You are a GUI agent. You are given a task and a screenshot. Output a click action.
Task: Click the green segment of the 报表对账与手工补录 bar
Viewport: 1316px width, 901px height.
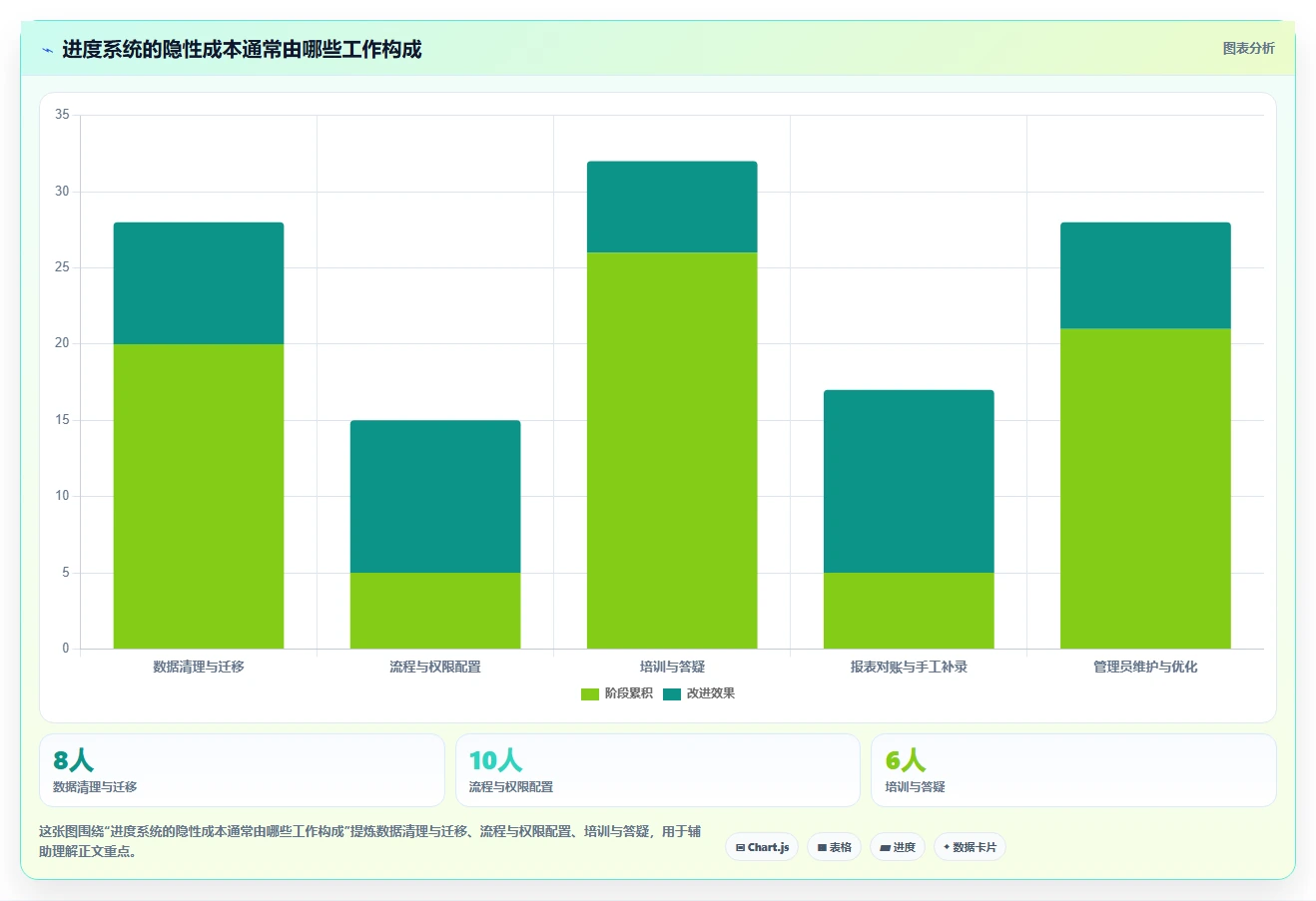click(909, 611)
